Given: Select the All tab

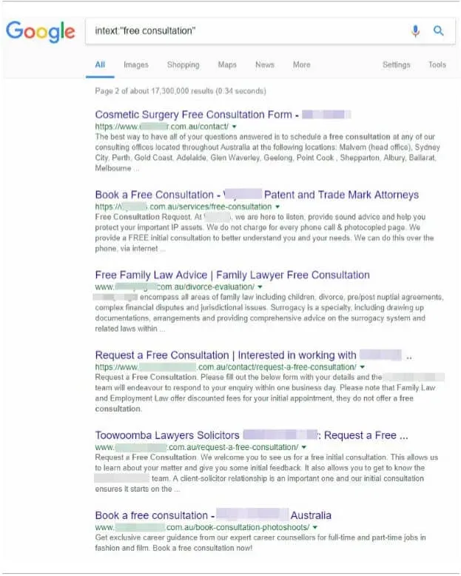Looking at the screenshot, I should 100,64.
